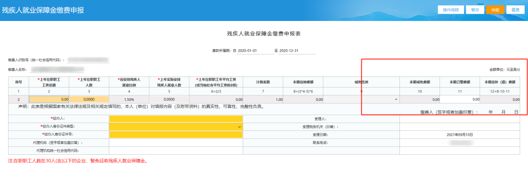
Task: Click the 本期应纳费额 value cell
Action: (x=303, y=99)
